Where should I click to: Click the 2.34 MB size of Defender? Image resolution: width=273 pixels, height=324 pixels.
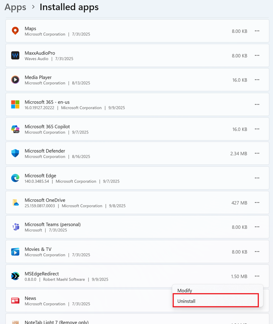(239, 153)
